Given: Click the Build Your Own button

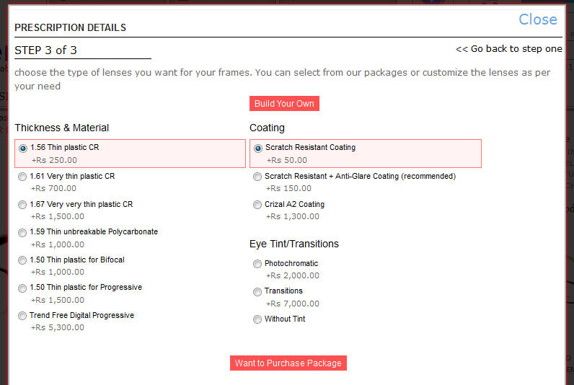Looking at the screenshot, I should pos(284,104).
